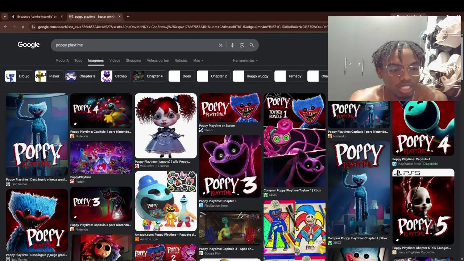Select the 'Imágenes' tab

pyautogui.click(x=96, y=61)
